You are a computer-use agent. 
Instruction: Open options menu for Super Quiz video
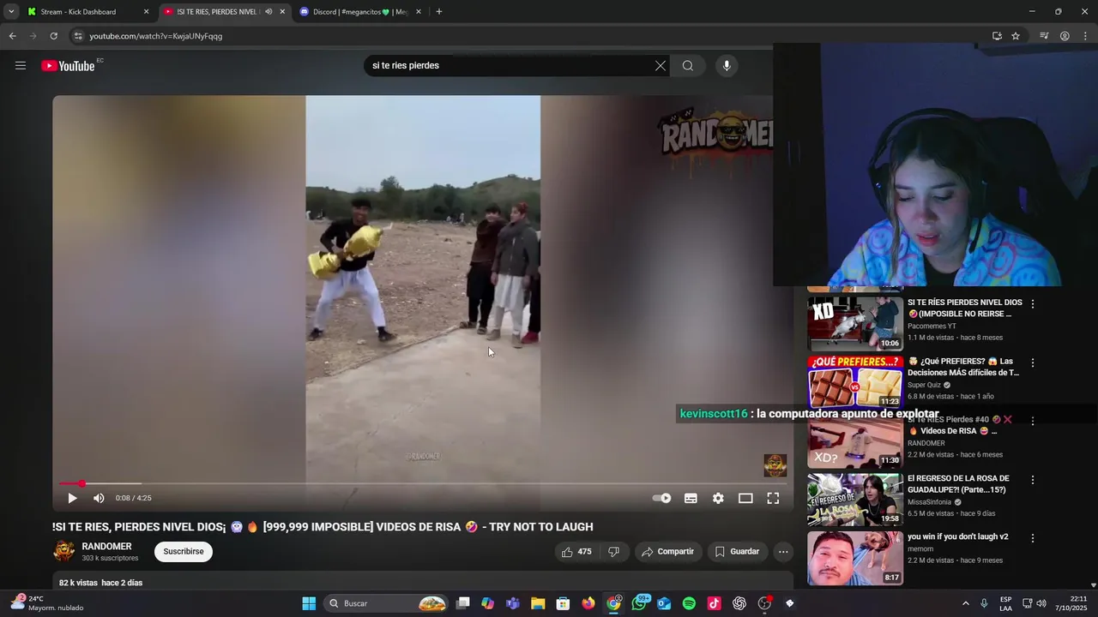coord(1033,362)
